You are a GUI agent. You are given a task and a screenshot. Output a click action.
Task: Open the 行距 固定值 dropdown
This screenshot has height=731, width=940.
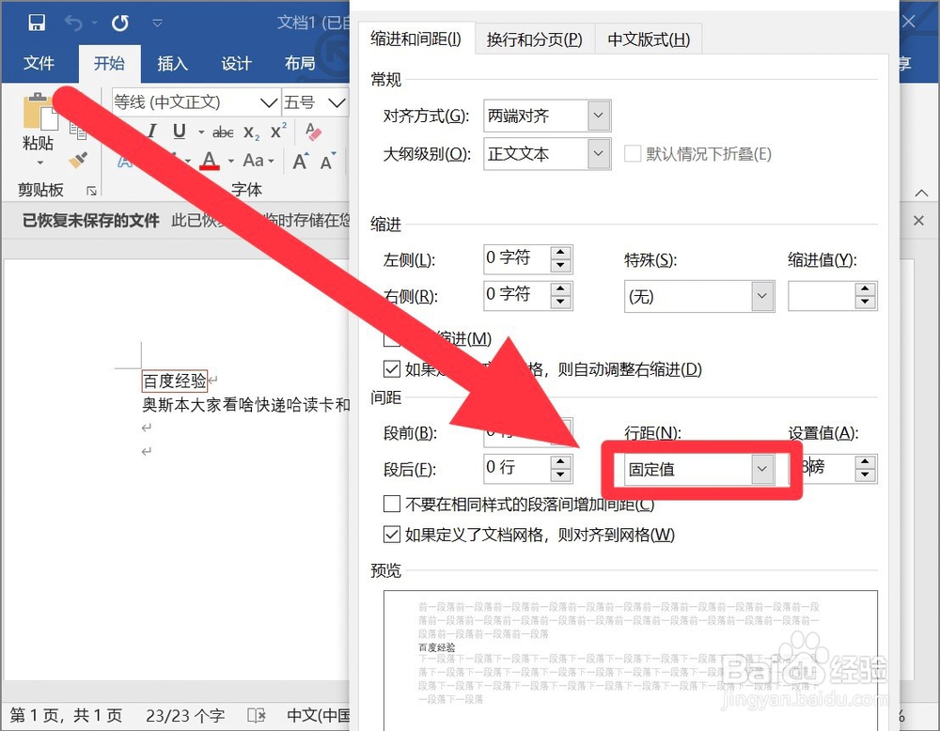tap(762, 469)
